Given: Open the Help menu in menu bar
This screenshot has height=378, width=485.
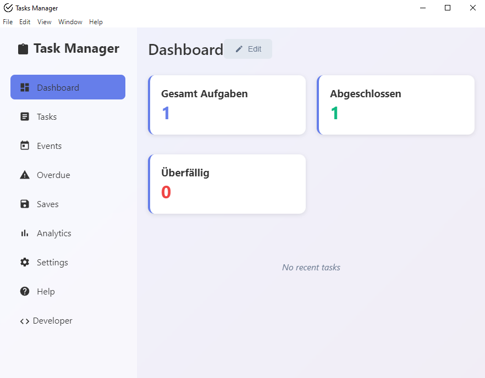Looking at the screenshot, I should [x=96, y=22].
